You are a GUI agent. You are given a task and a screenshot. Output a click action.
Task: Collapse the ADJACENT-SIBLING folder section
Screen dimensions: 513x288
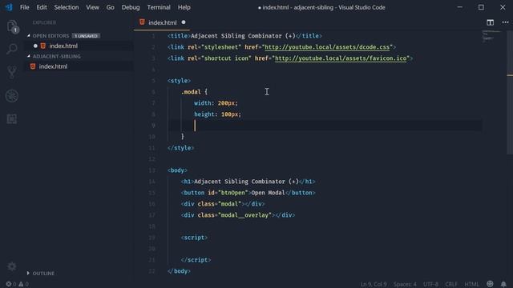point(29,56)
